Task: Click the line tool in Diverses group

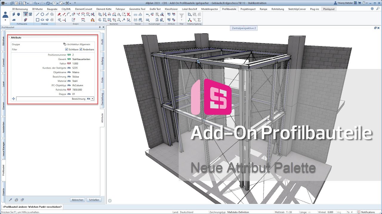Action: (38, 14)
